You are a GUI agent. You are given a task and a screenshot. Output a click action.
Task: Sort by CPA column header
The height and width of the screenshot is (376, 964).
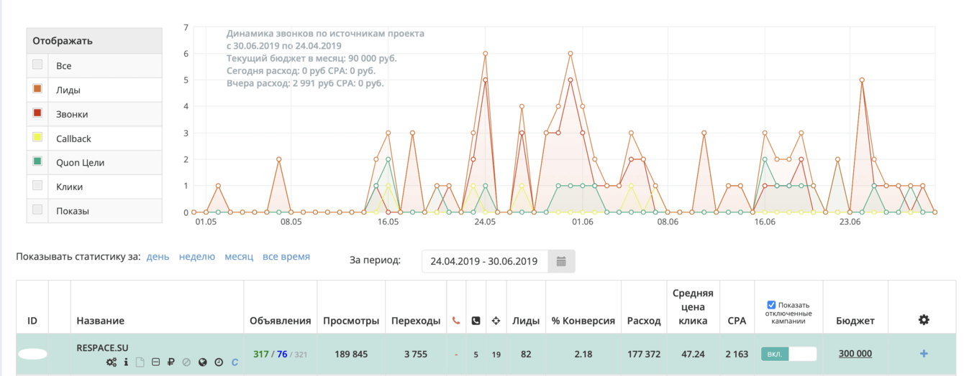coord(737,321)
